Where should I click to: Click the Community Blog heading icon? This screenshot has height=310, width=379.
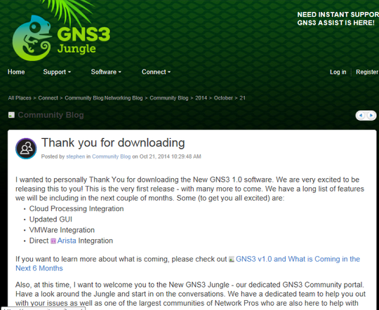(x=11, y=115)
